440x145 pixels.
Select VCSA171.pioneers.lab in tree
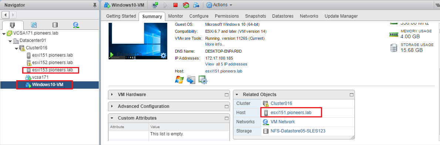point(35,33)
